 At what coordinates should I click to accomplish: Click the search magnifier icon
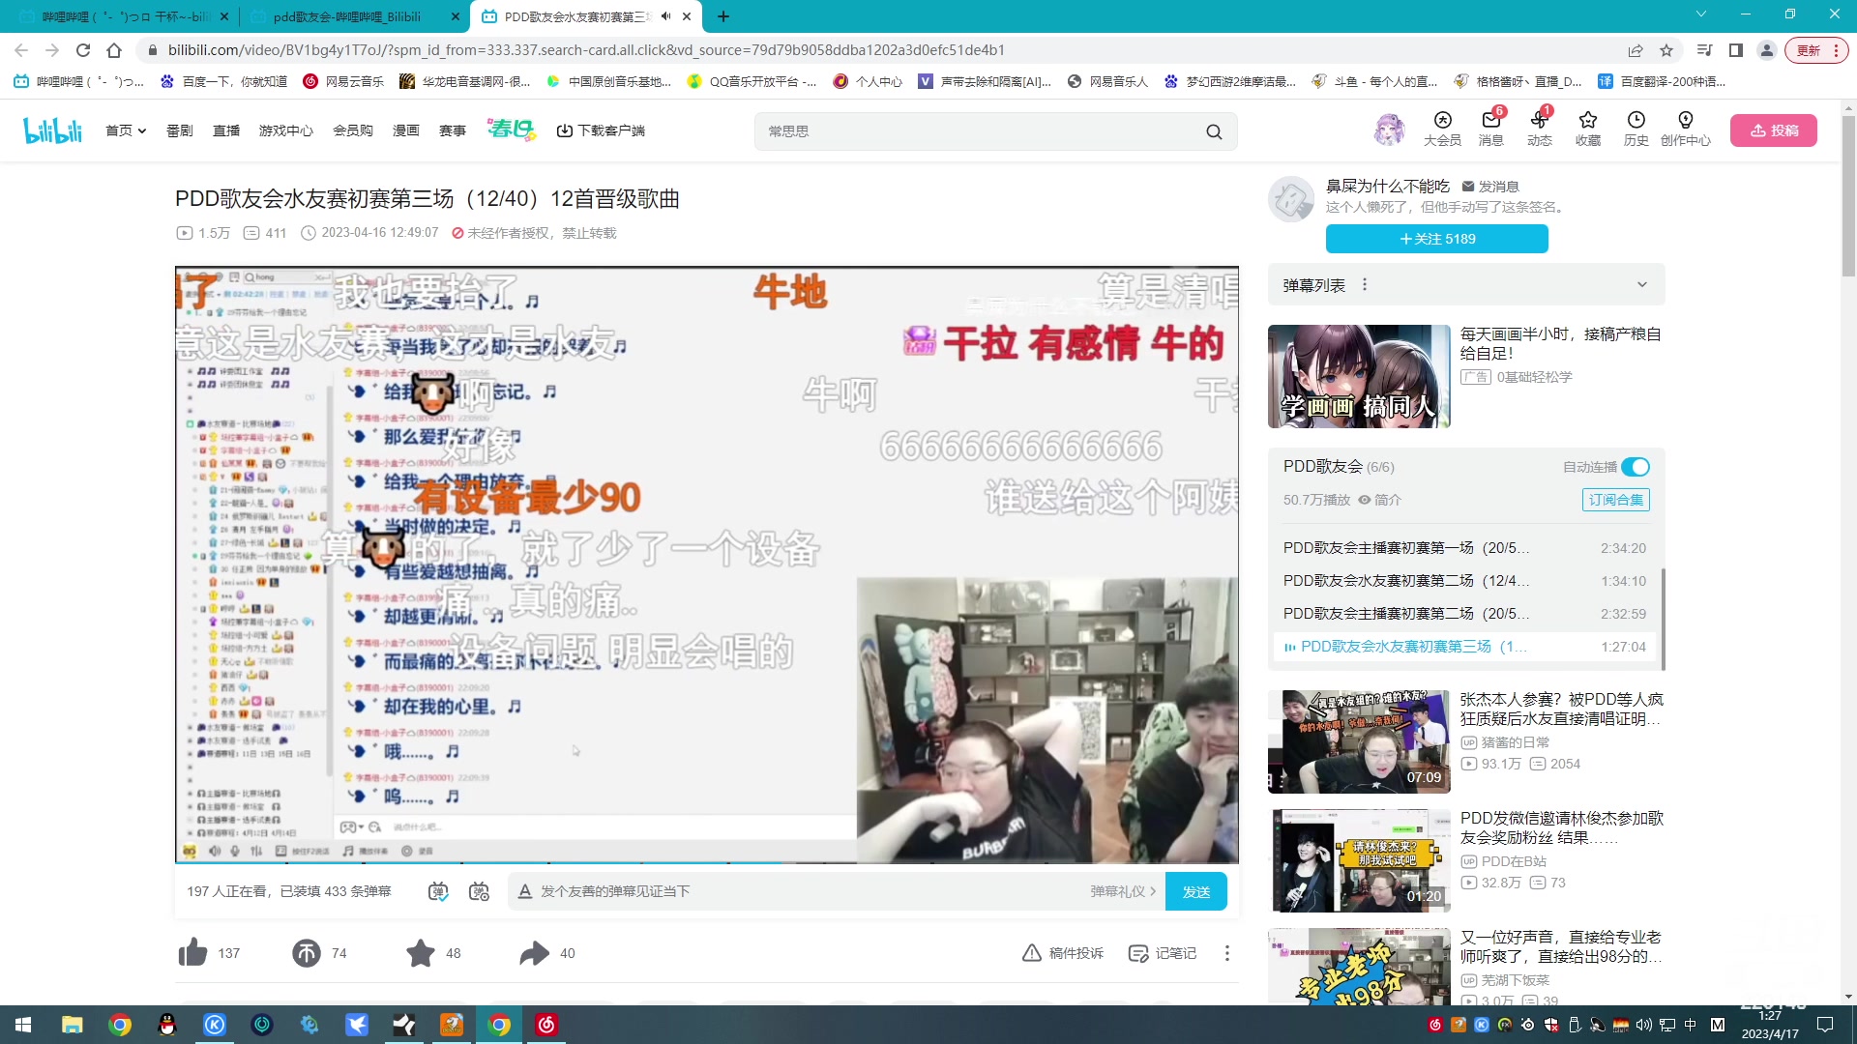tap(1214, 131)
